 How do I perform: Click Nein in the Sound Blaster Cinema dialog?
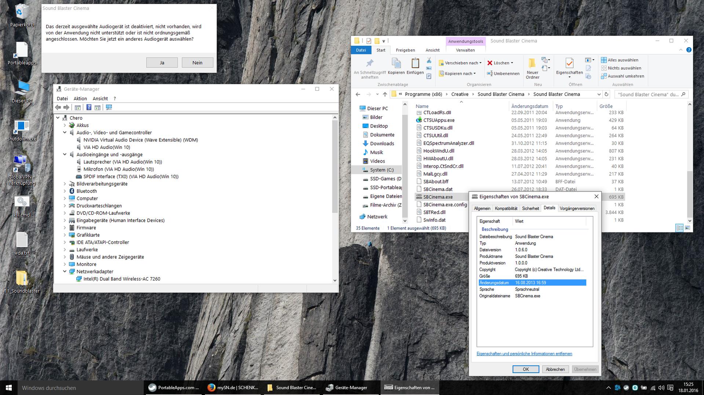[197, 63]
